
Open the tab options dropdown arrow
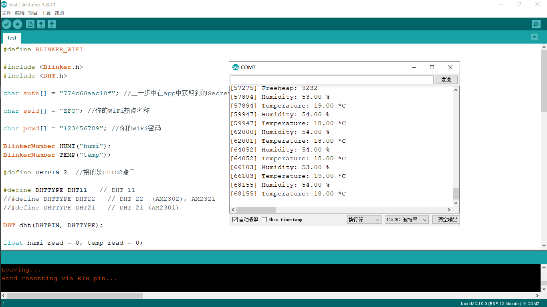(534, 37)
